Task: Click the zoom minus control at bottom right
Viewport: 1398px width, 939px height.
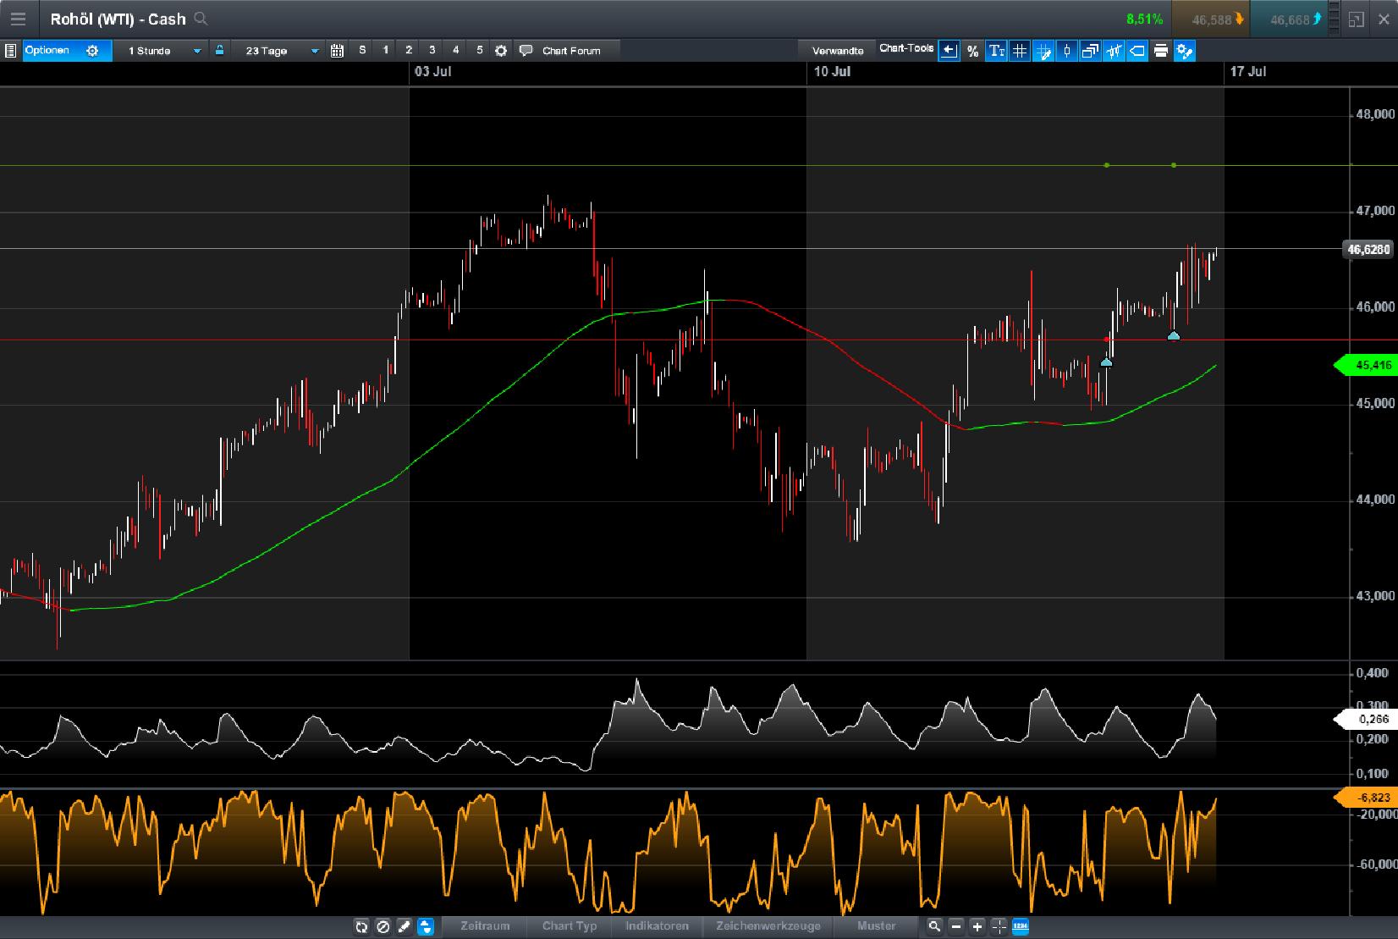Action: pyautogui.click(x=955, y=926)
